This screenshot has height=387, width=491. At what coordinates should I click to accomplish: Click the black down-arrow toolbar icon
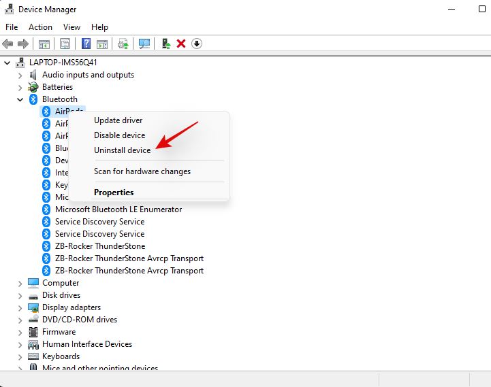point(197,44)
